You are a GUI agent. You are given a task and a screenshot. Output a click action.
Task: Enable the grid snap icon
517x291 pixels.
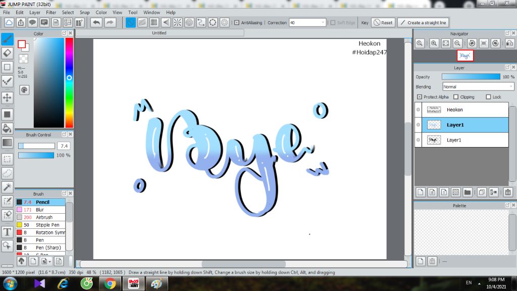coord(154,22)
